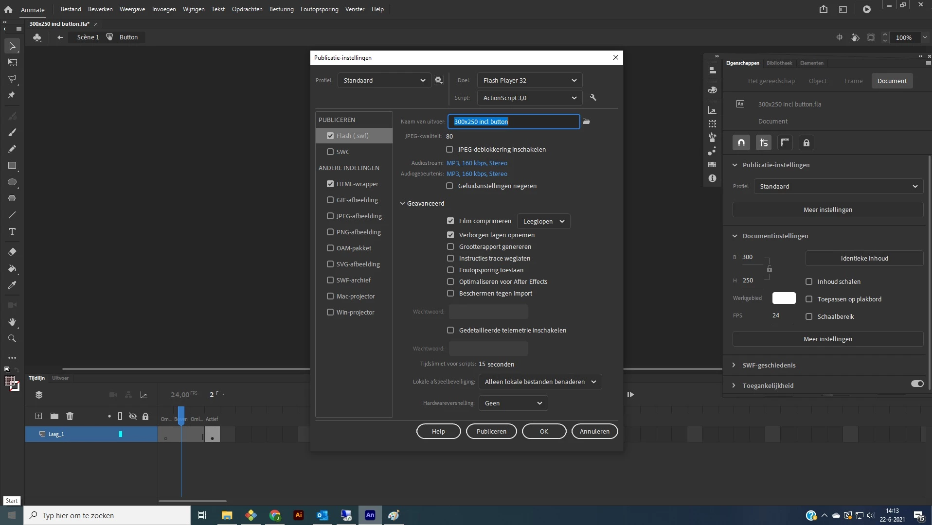This screenshot has height=525, width=932.
Task: Uncheck the Flash (.swf) format
Action: point(330,136)
